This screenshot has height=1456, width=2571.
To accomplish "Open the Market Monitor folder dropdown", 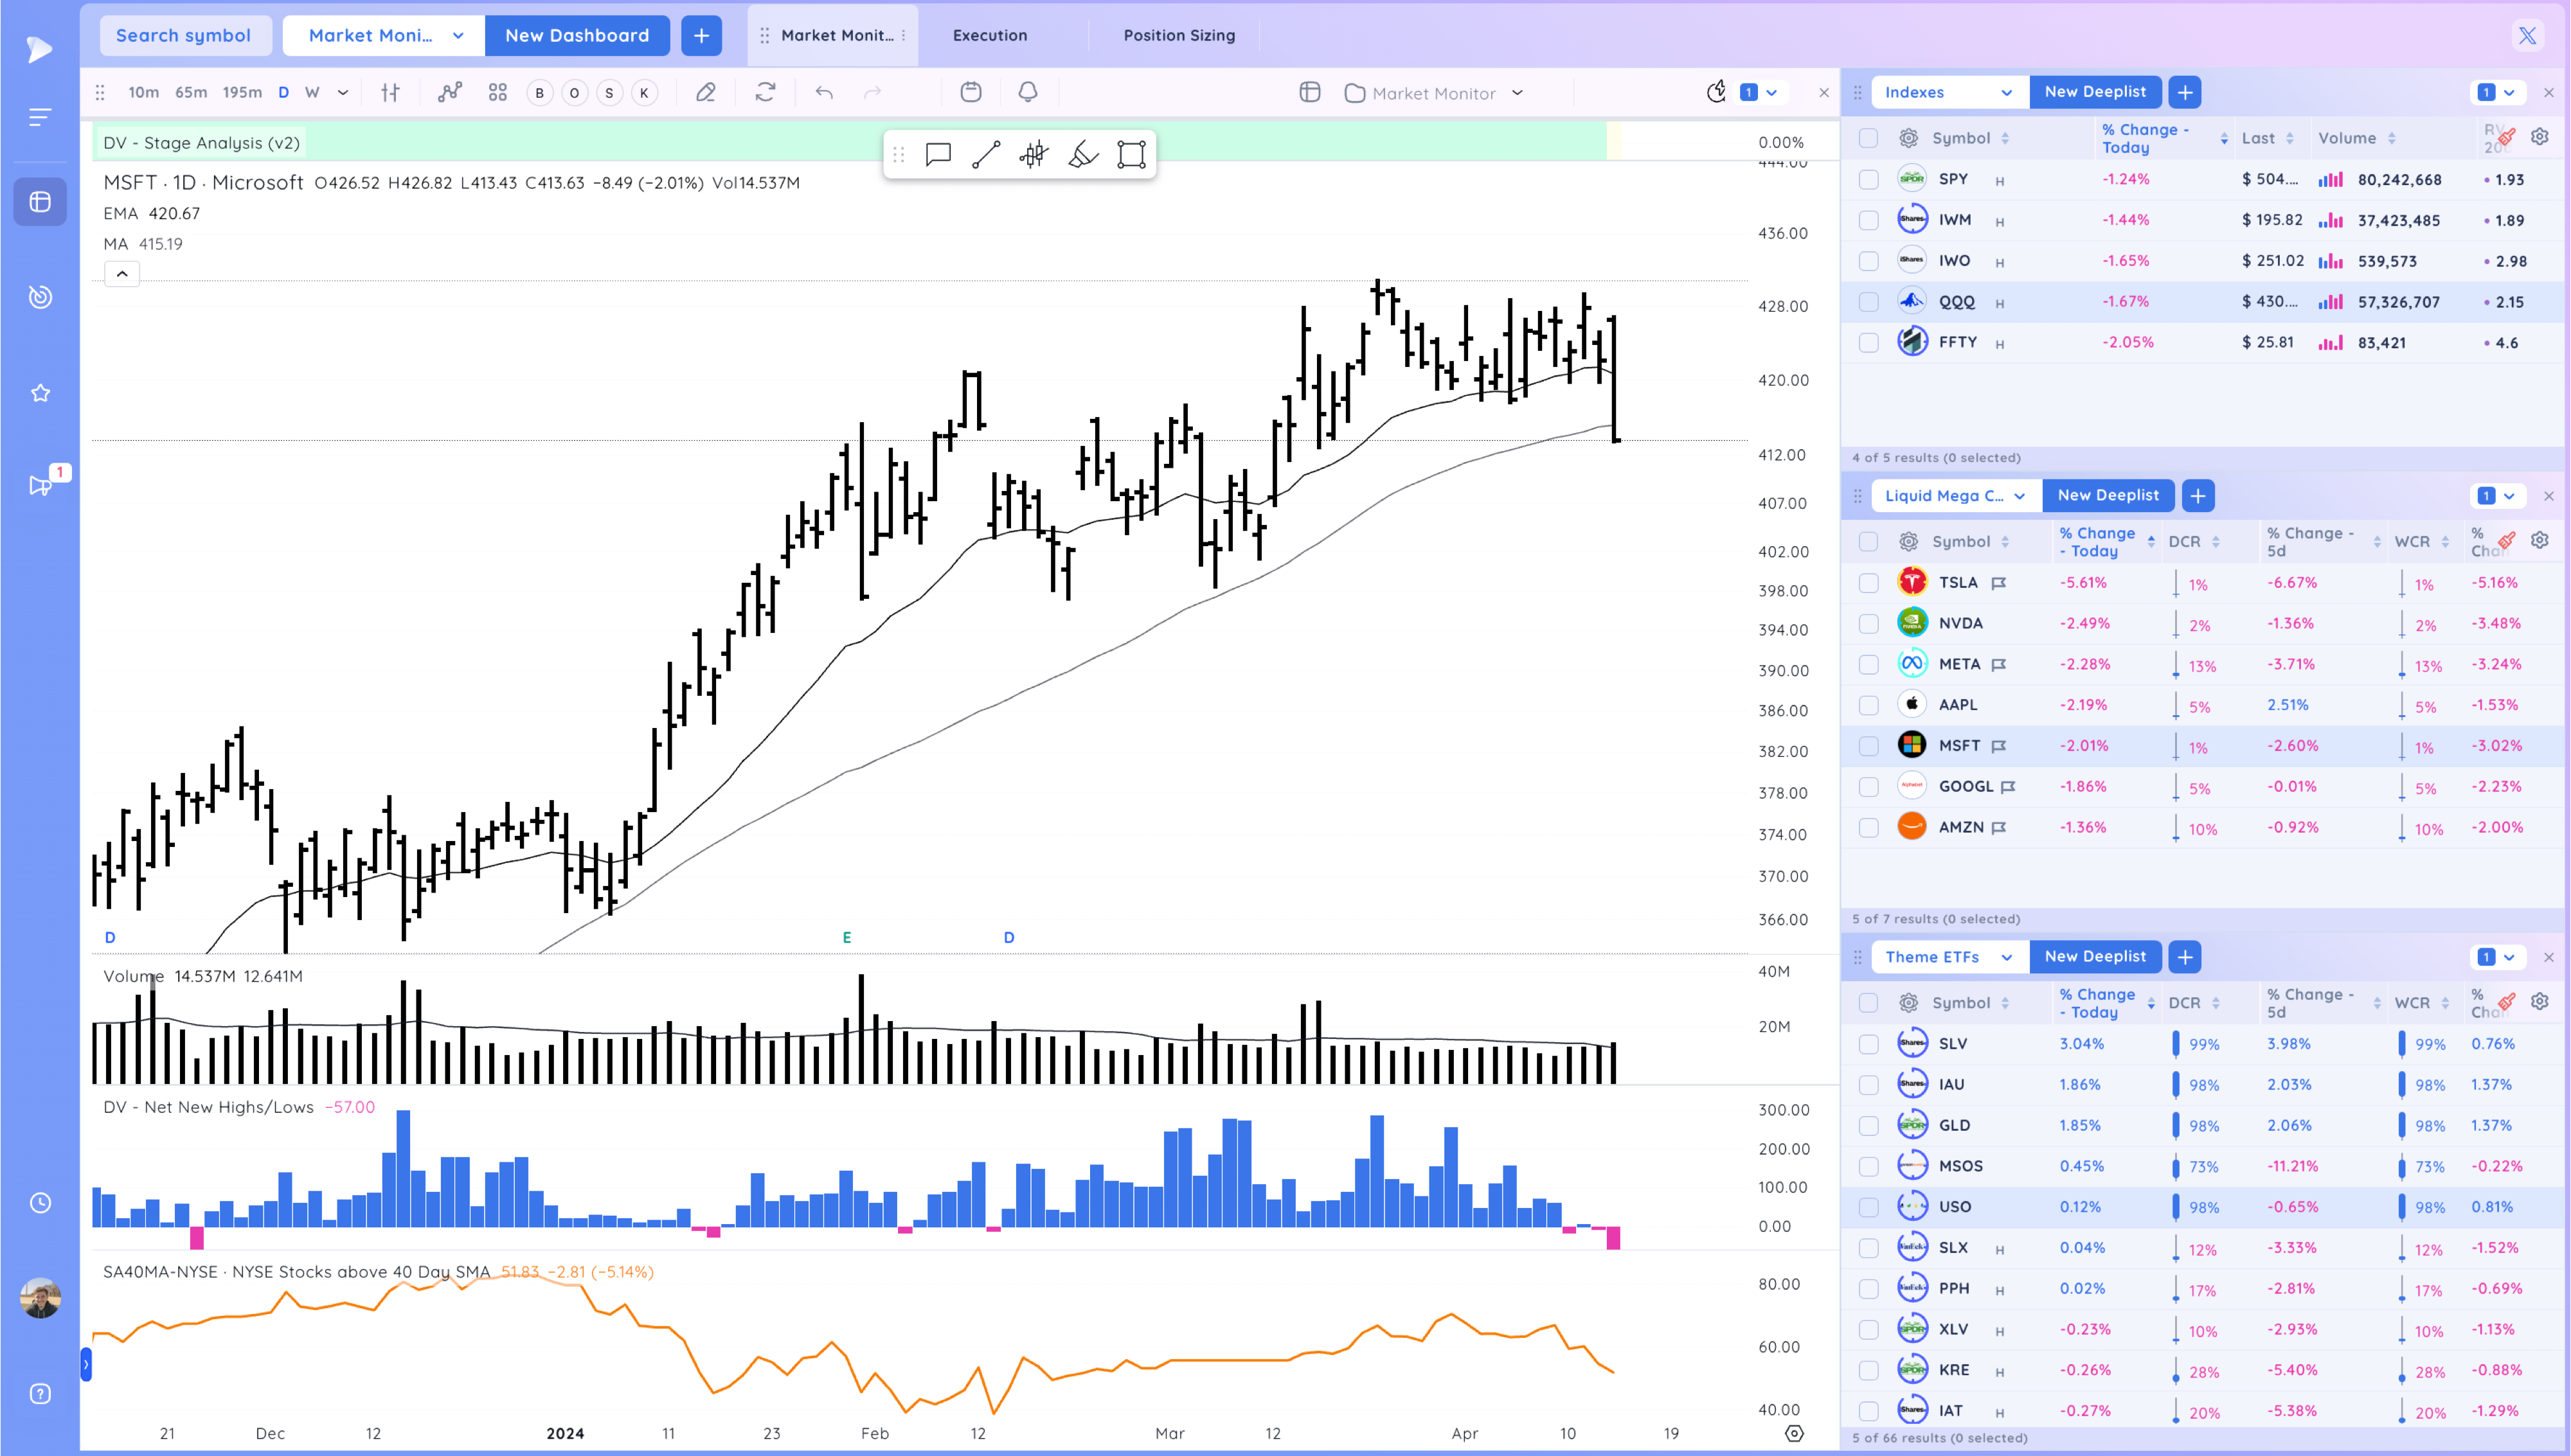I will (x=1434, y=93).
